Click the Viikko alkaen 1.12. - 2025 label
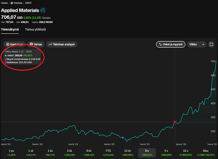Viewport: 218px width, 159px height. [x=18, y=52]
